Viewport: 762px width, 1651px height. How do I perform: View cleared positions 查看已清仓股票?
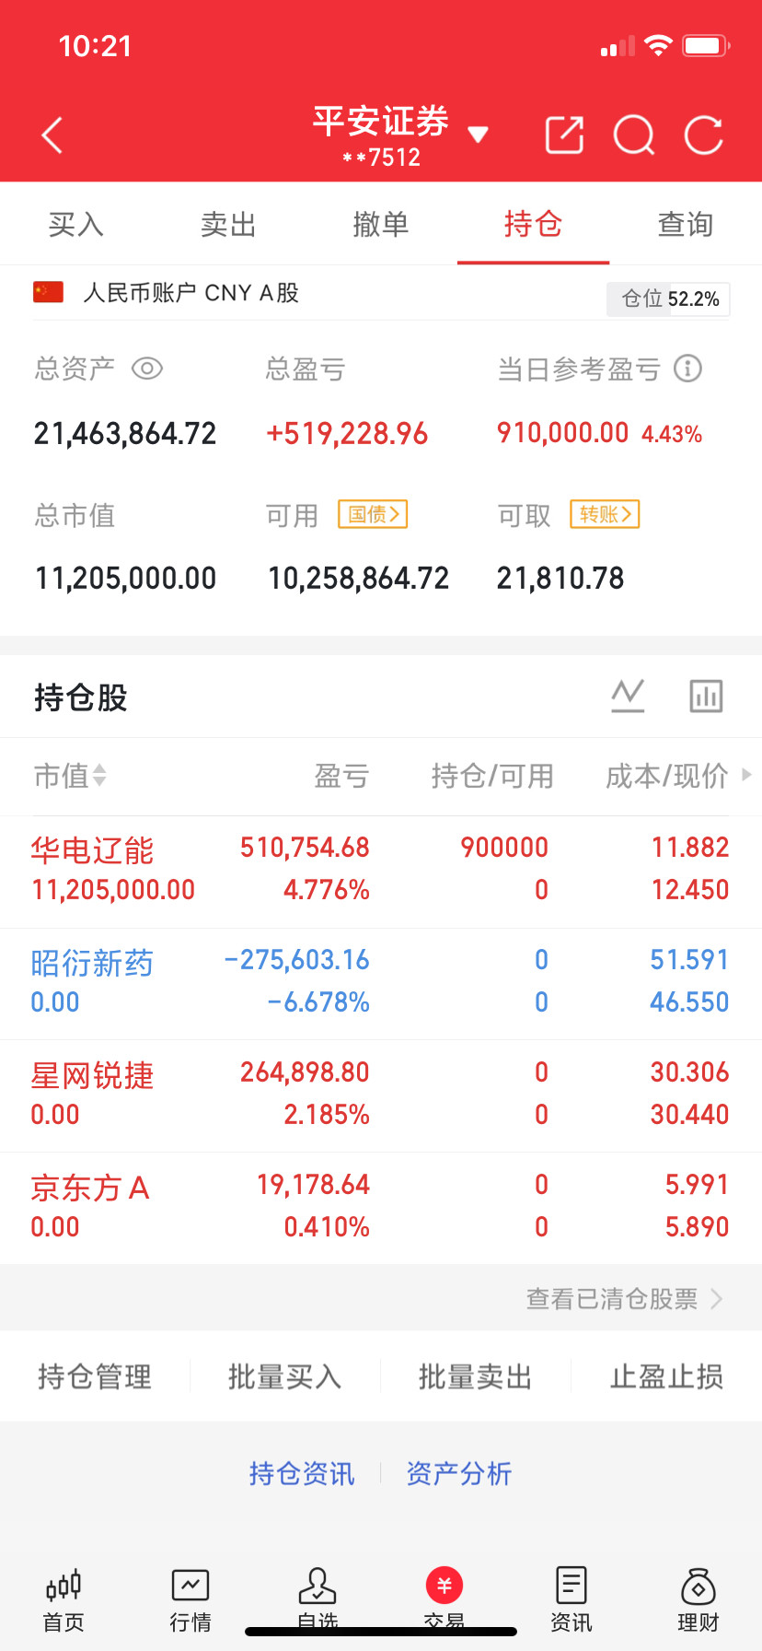point(624,1298)
